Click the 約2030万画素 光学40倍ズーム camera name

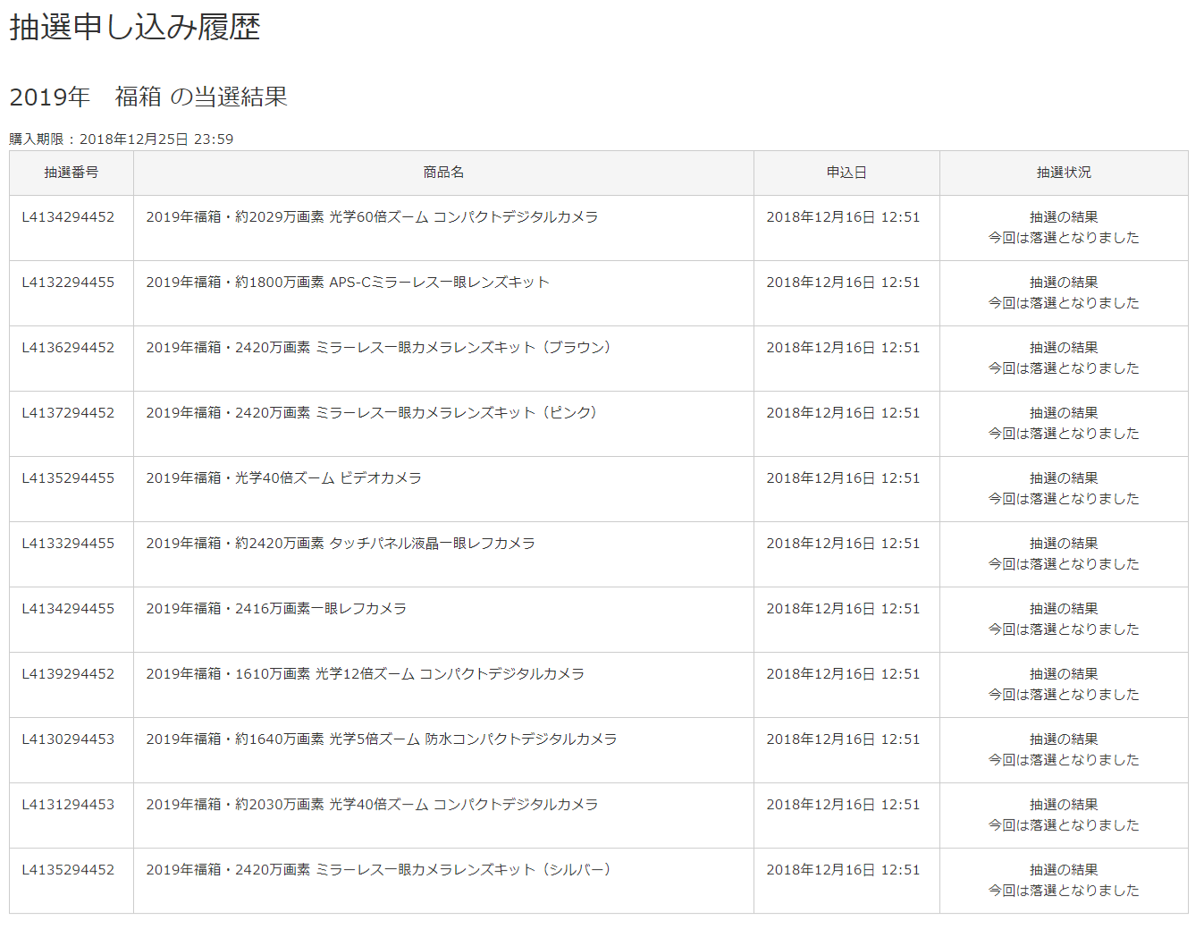coord(372,805)
